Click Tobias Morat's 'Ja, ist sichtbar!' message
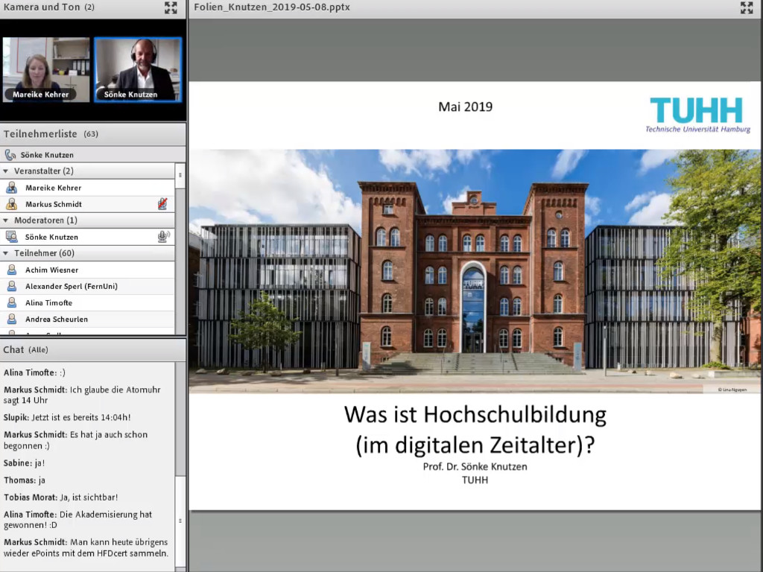The height and width of the screenshot is (572, 763). tap(61, 497)
